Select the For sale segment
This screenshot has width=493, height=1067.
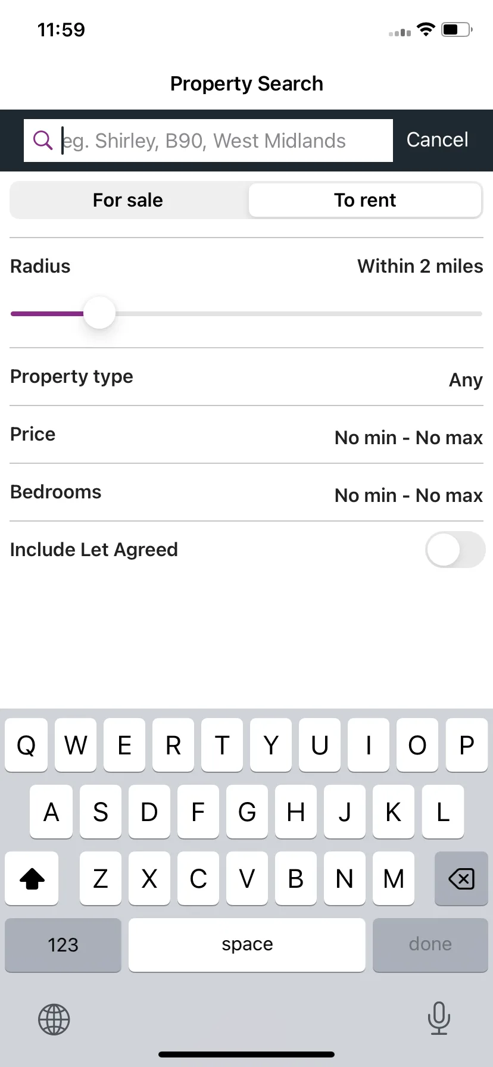128,200
